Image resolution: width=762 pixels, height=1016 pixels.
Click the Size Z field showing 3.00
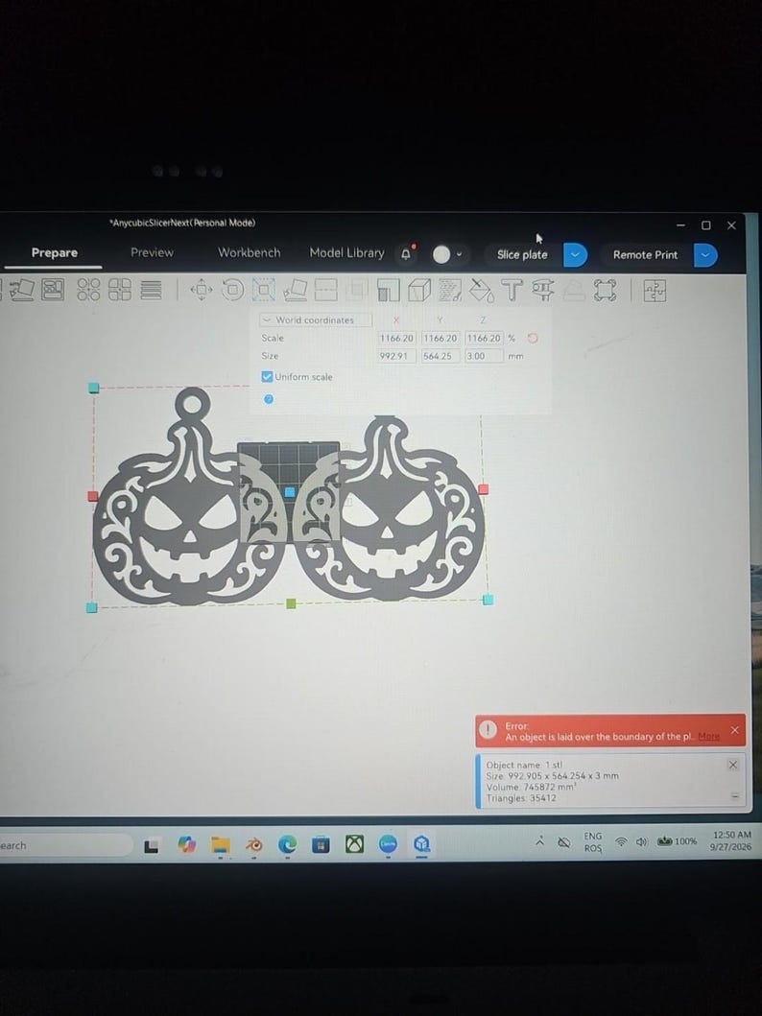[484, 356]
